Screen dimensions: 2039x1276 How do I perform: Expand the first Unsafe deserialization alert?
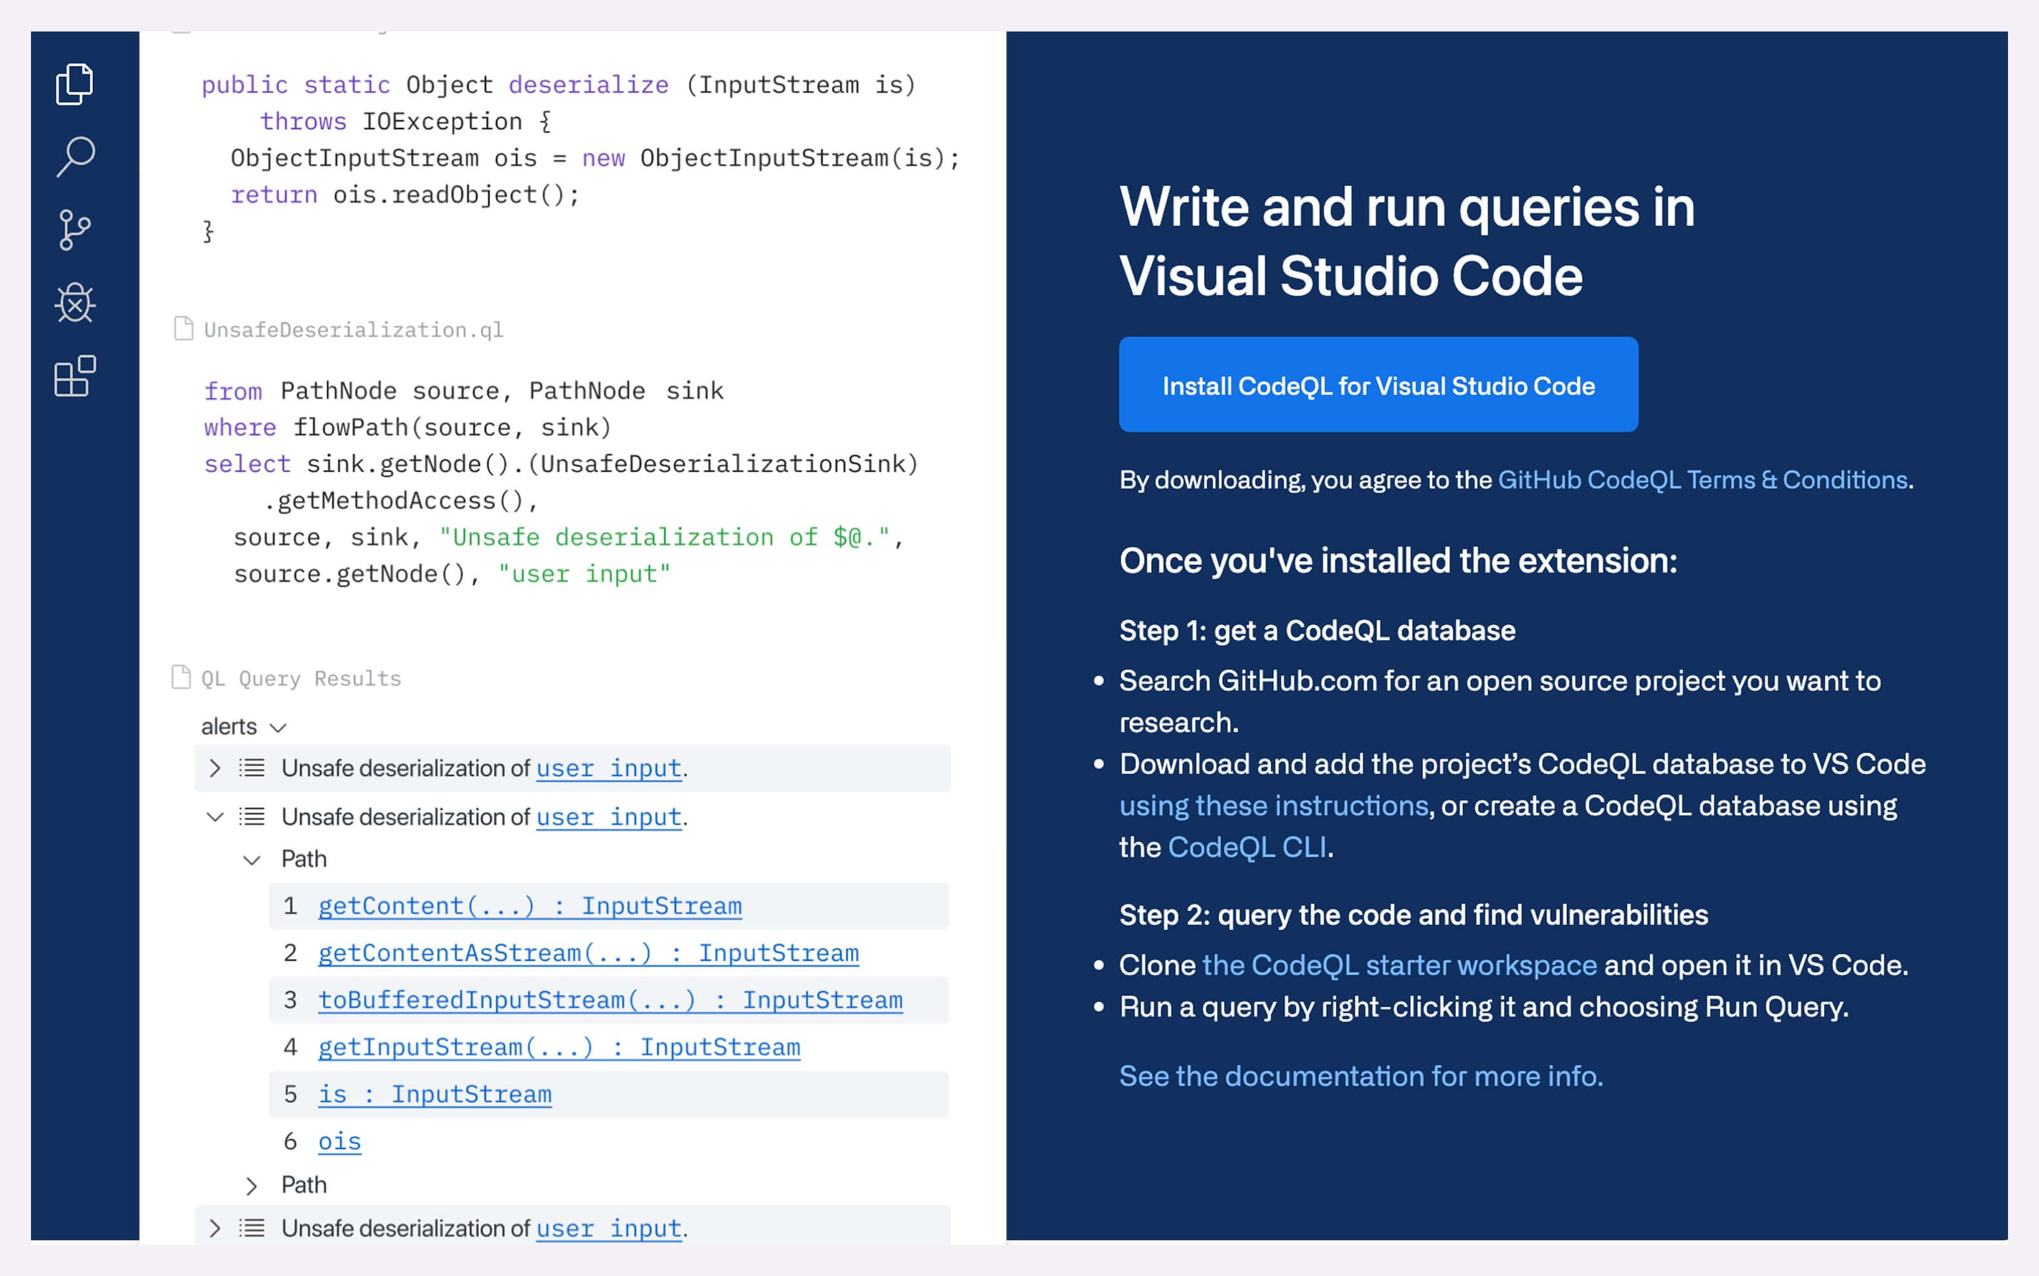pos(214,767)
